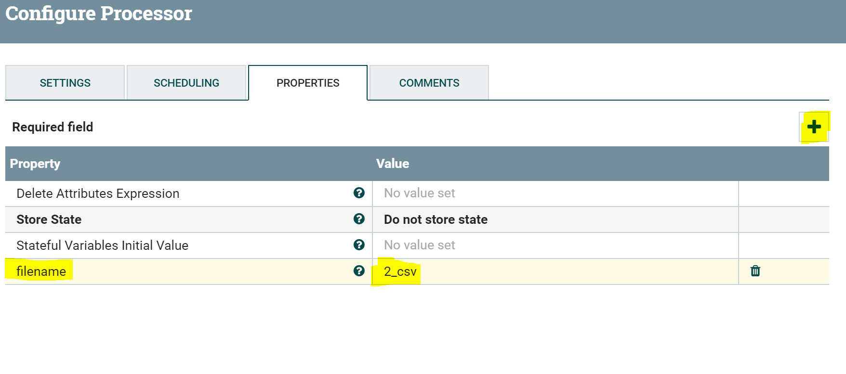Show help icon for filename property

point(359,271)
